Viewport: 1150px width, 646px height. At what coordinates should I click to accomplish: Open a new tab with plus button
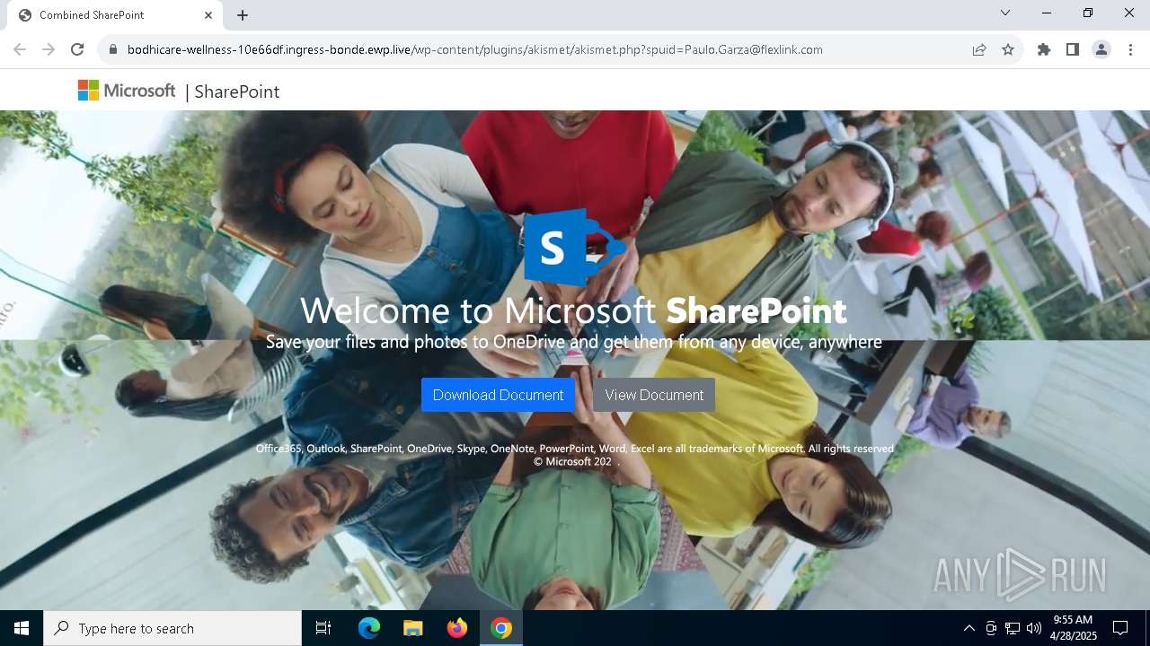243,15
